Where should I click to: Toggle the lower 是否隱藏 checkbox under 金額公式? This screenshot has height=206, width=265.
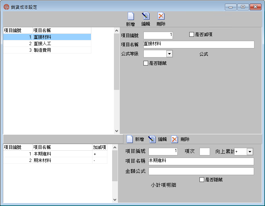click(202, 179)
